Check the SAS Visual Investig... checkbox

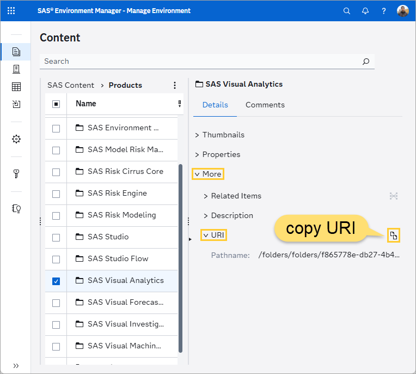(56, 324)
